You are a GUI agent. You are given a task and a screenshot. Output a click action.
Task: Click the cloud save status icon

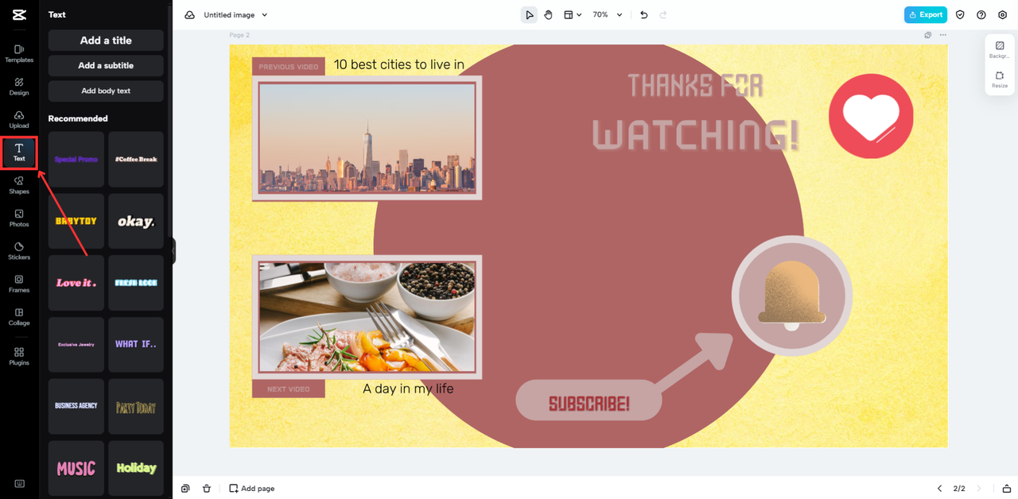coord(189,15)
